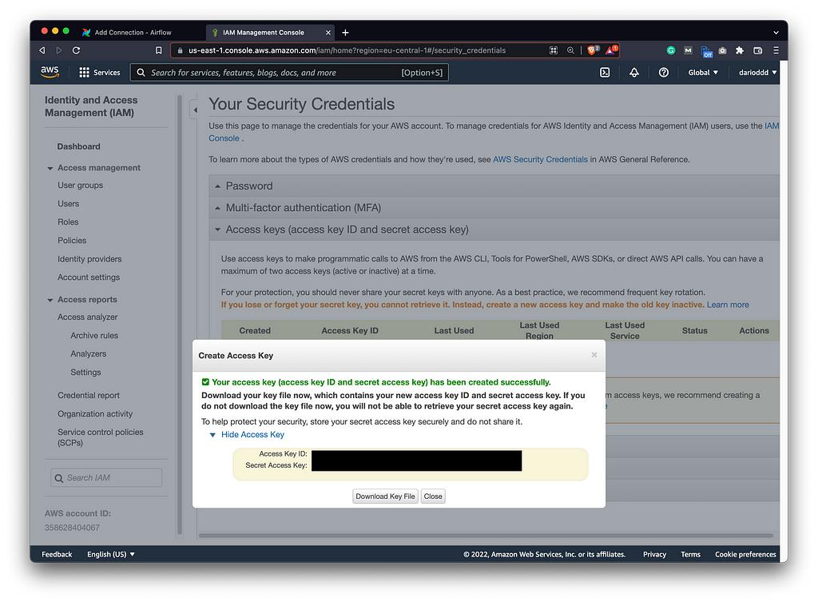Screen dimensions: 818x602
Task: Launch the AWS CloudShell icon
Action: pos(605,73)
